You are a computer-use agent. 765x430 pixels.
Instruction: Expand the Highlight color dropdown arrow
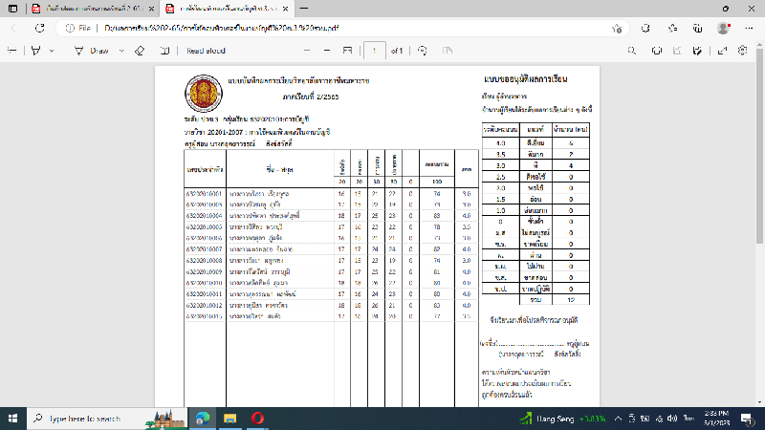pos(54,51)
